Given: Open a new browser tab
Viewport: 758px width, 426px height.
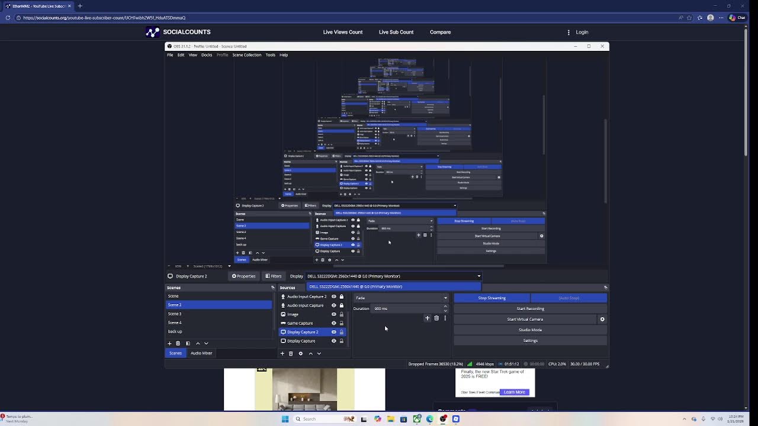Looking at the screenshot, I should coord(80,6).
